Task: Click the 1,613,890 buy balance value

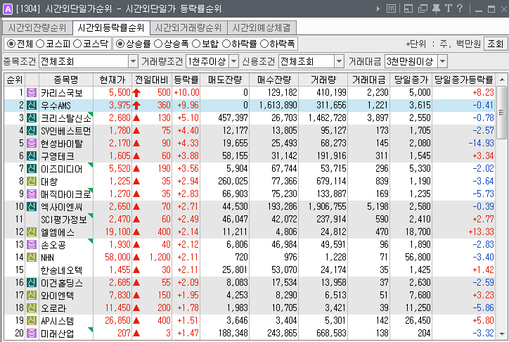Action: click(278, 106)
